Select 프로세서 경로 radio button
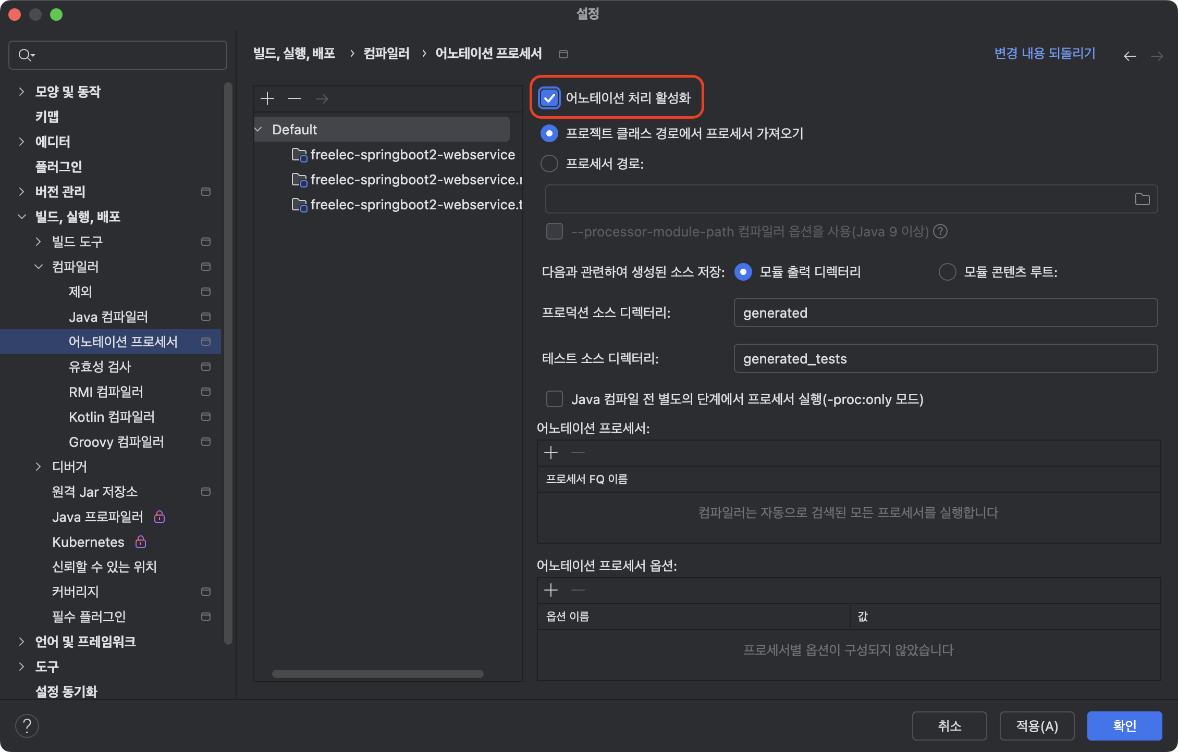 click(549, 164)
